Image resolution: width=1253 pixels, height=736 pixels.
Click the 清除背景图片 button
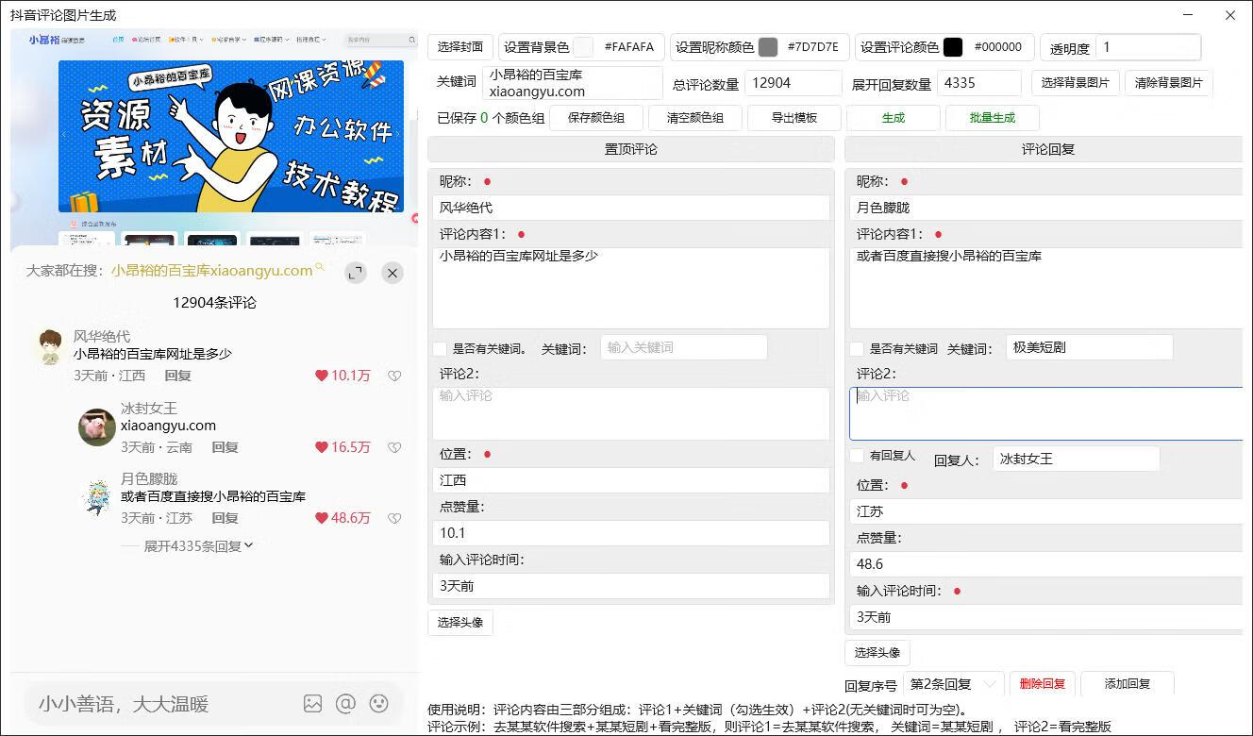1169,83
